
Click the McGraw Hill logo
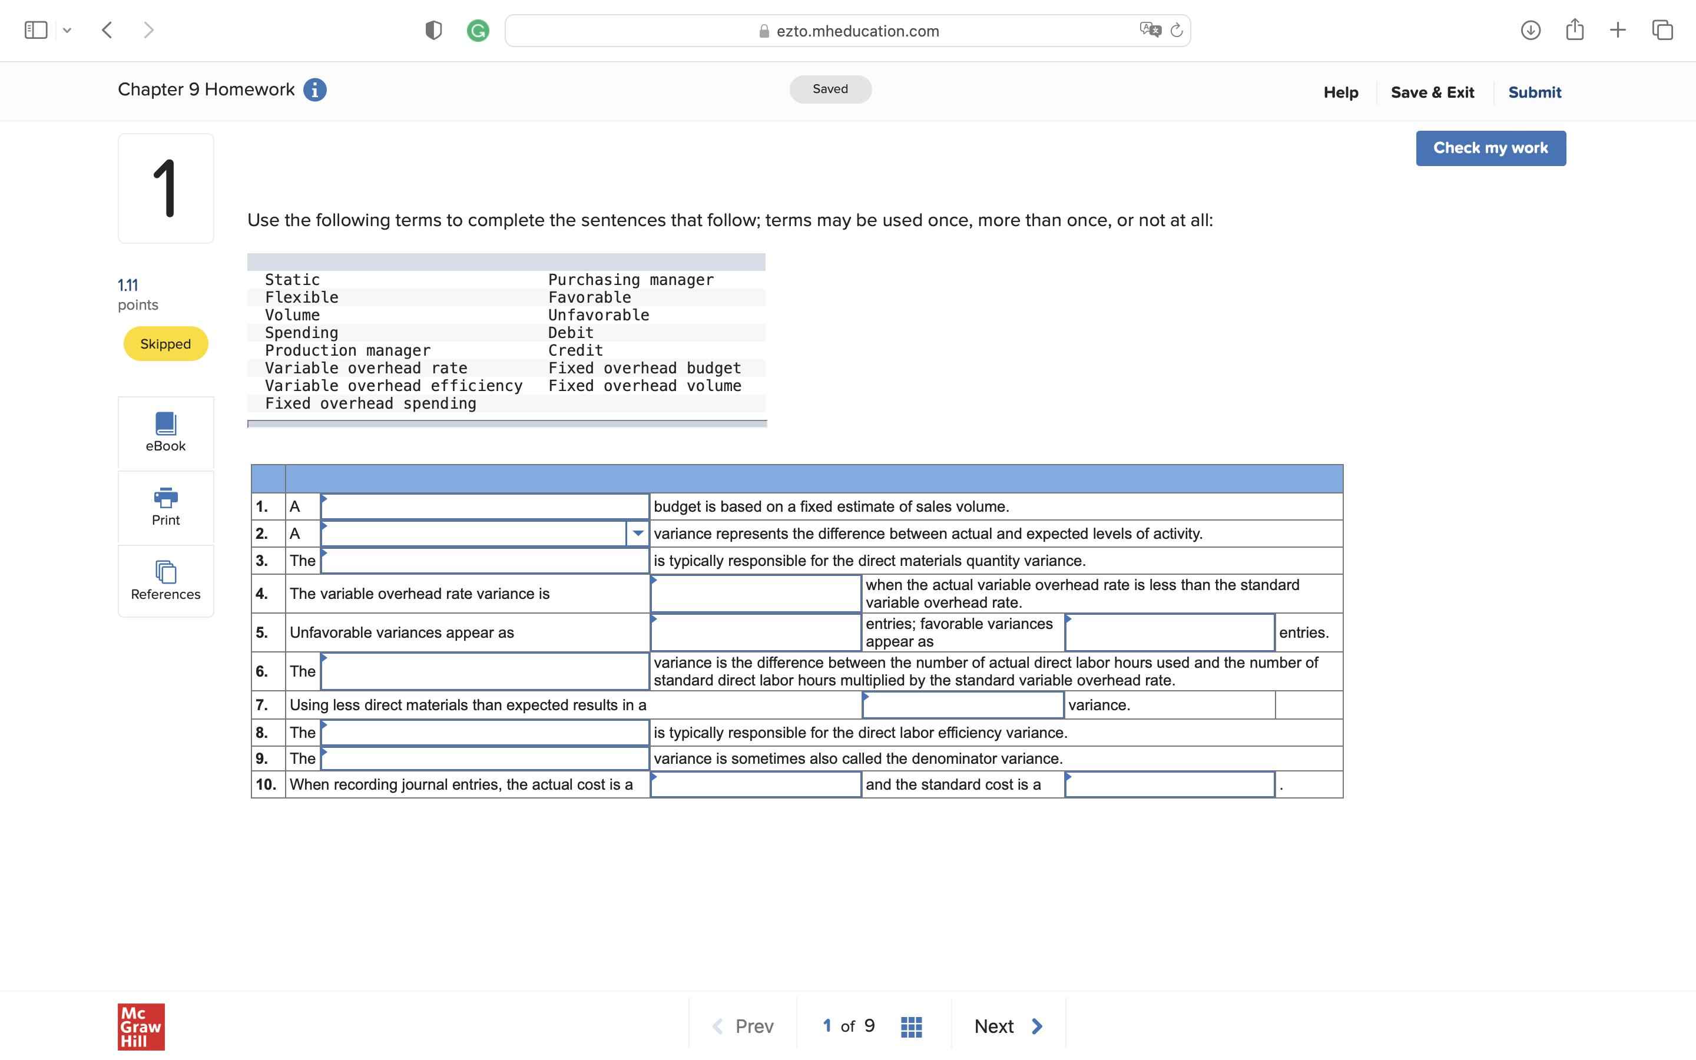coord(141,1026)
